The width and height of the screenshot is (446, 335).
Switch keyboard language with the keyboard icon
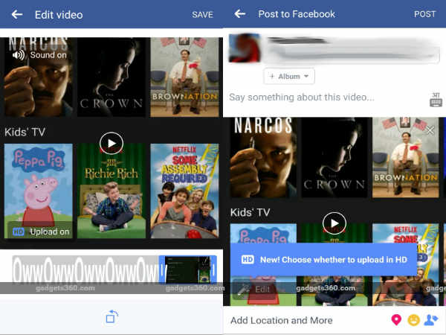point(436,100)
